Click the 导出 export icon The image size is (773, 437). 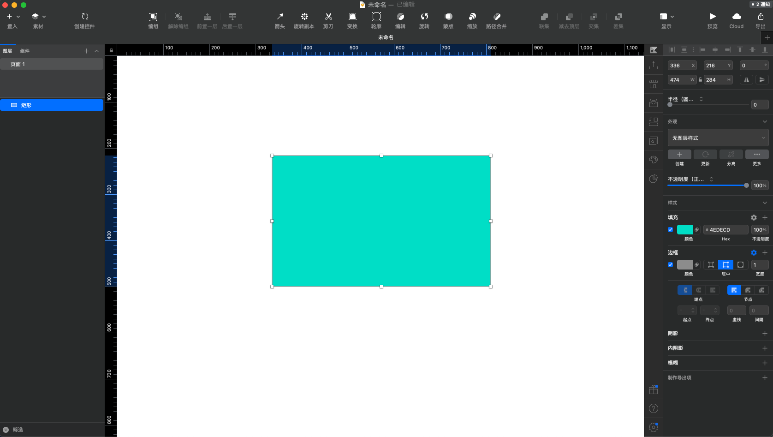tap(761, 17)
